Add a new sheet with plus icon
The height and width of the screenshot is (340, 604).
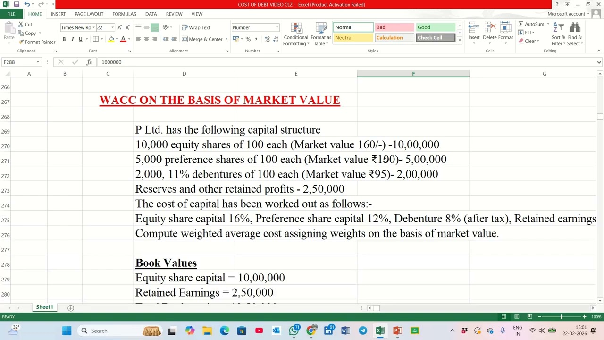click(x=71, y=308)
